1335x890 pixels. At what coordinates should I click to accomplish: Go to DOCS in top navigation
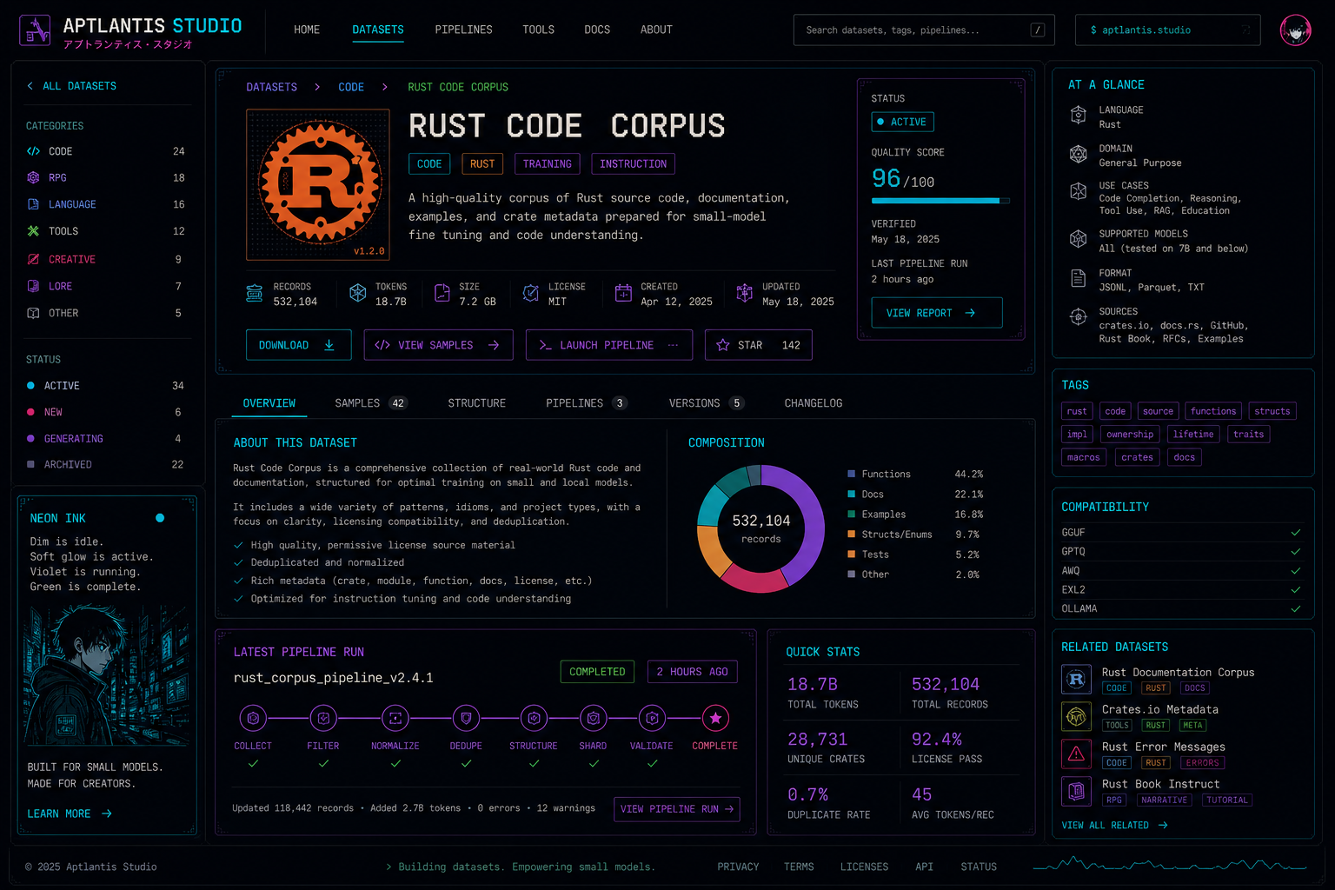(x=597, y=30)
